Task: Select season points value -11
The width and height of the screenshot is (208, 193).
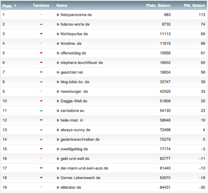Action: [202, 159]
